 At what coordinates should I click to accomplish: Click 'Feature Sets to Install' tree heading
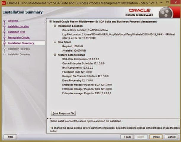pyautogui.click(x=71, y=55)
